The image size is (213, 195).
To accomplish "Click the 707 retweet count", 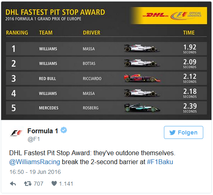I will [39, 184].
